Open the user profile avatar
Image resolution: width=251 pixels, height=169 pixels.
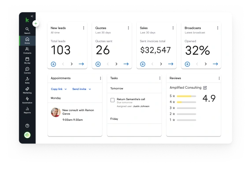[x=27, y=135]
